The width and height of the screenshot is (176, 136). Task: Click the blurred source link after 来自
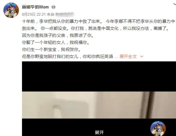coord(65,14)
